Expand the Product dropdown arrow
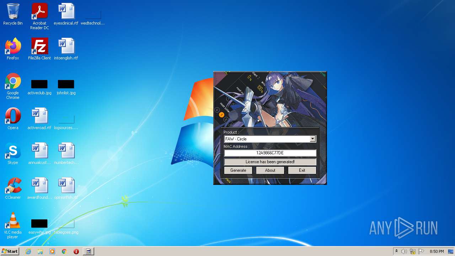Screen dimensions: 455x256 pyautogui.click(x=312, y=139)
